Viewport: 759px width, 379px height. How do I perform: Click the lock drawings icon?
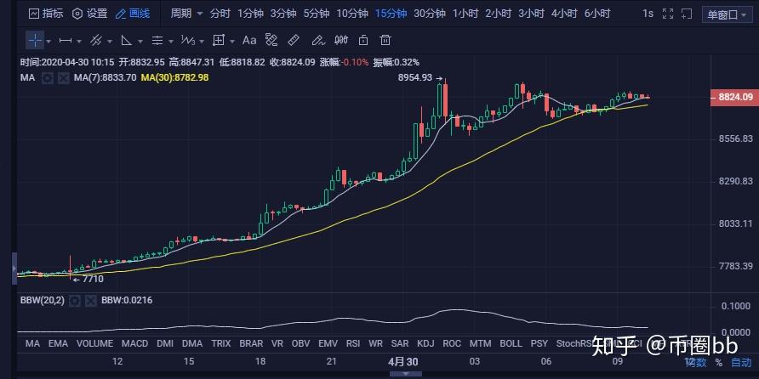pyautogui.click(x=363, y=41)
